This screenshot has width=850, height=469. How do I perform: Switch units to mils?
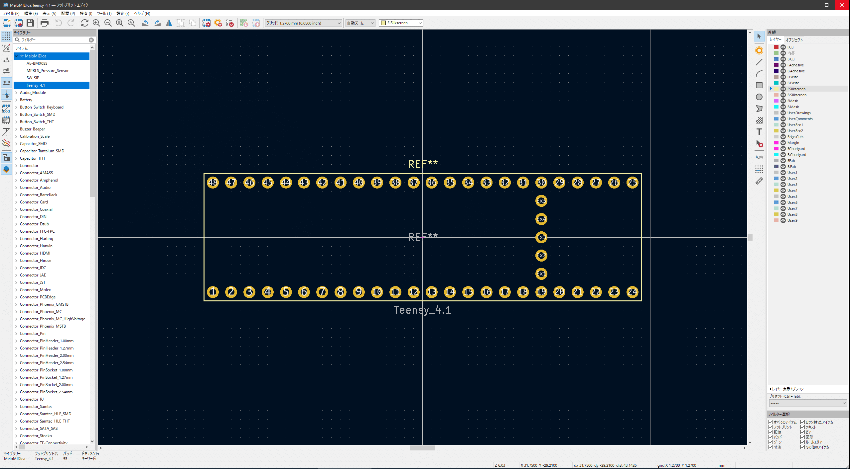6,71
